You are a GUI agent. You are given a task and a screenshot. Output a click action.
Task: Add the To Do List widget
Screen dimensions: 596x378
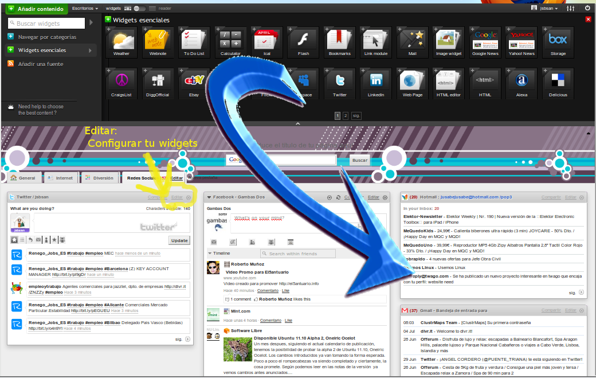194,42
